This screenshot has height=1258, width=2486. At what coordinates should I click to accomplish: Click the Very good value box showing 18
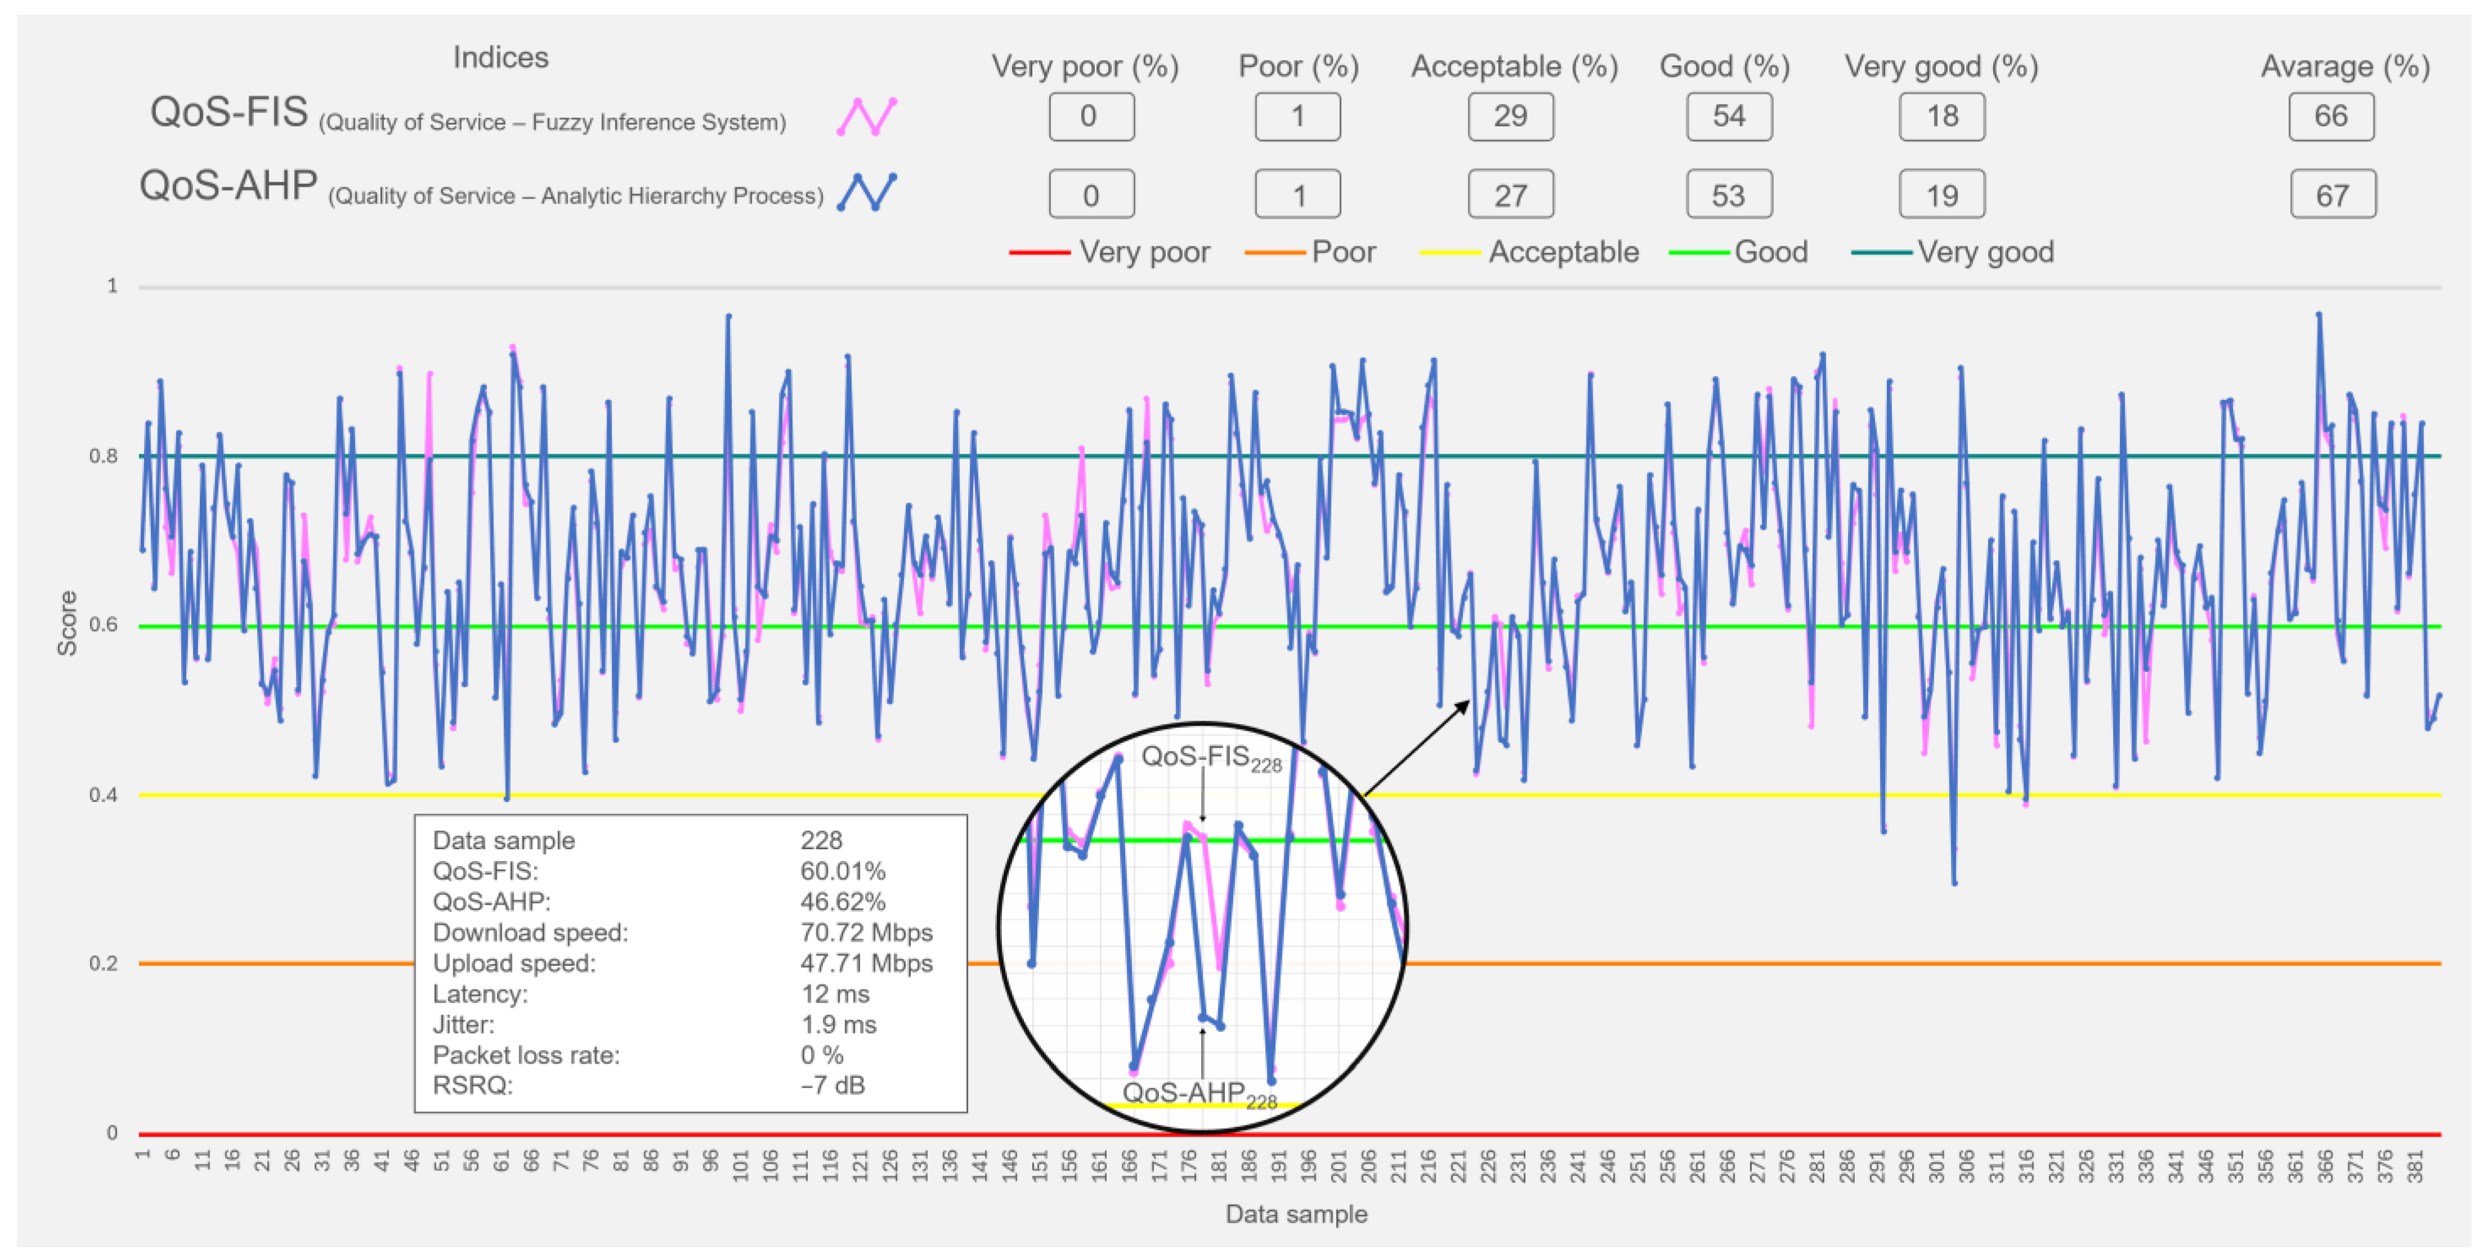[x=1941, y=117]
